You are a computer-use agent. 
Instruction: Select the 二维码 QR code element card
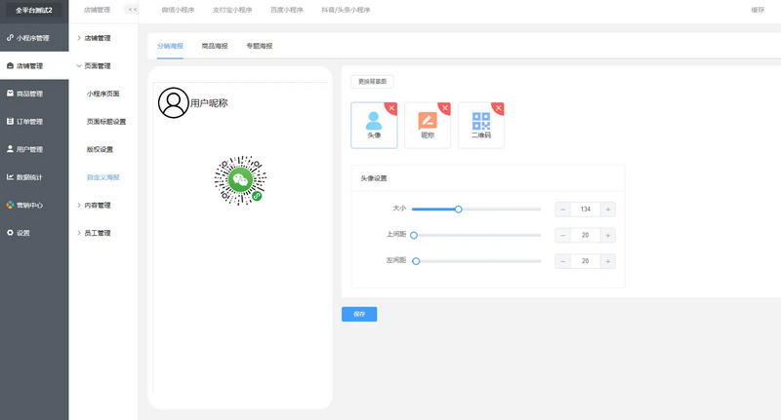[x=480, y=125]
